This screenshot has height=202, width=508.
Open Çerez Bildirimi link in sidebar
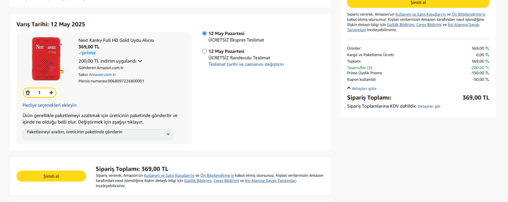[x=429, y=25]
